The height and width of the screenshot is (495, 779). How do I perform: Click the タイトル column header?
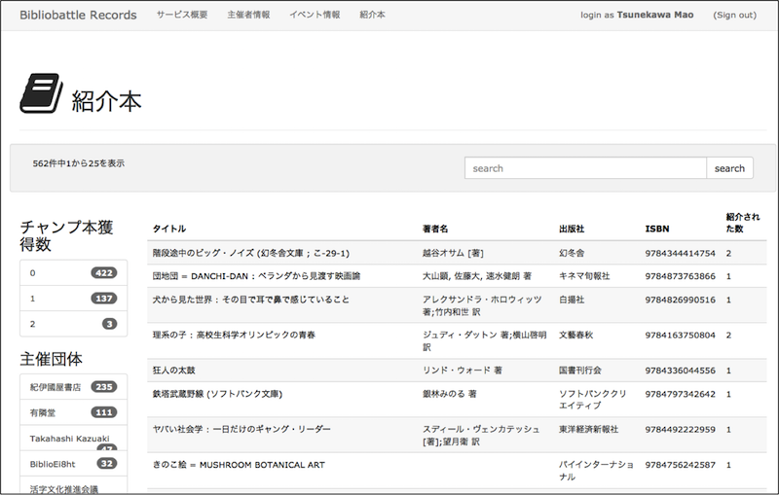tap(169, 229)
